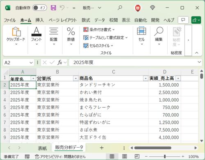This screenshot has height=160, width=205.
Task: Click the zoom slider handle
Action: point(165,156)
